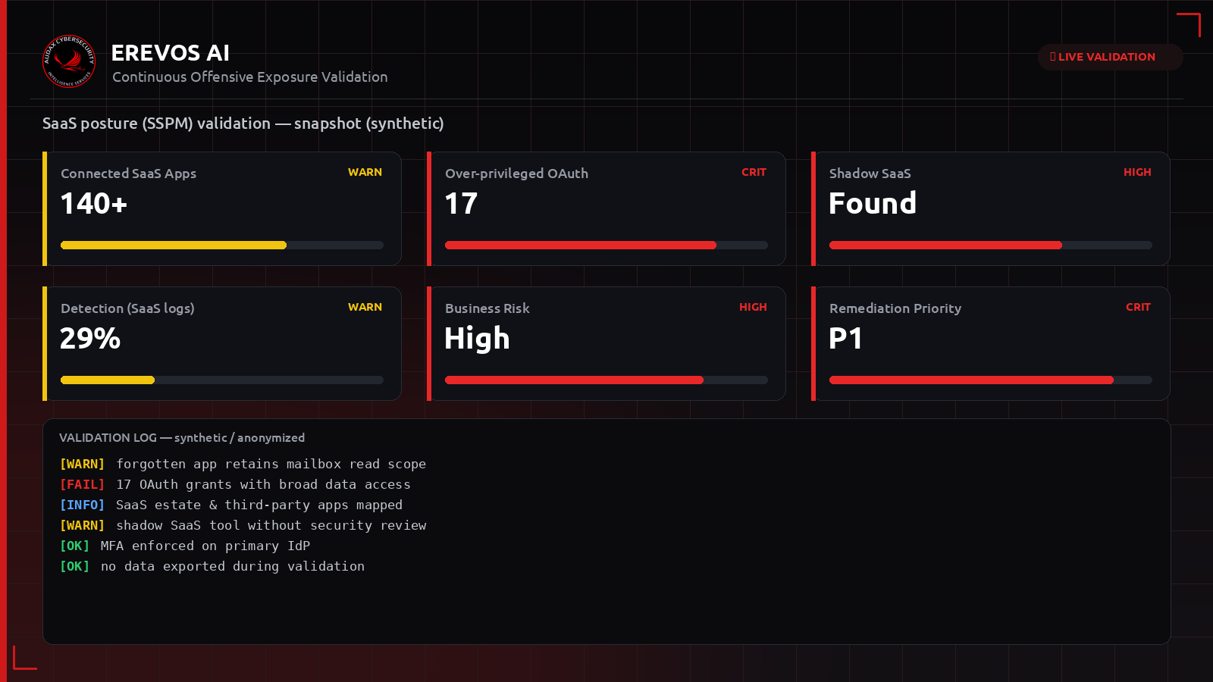The image size is (1213, 682).
Task: Click the [FAIL] tag in validation log
Action: 82,484
